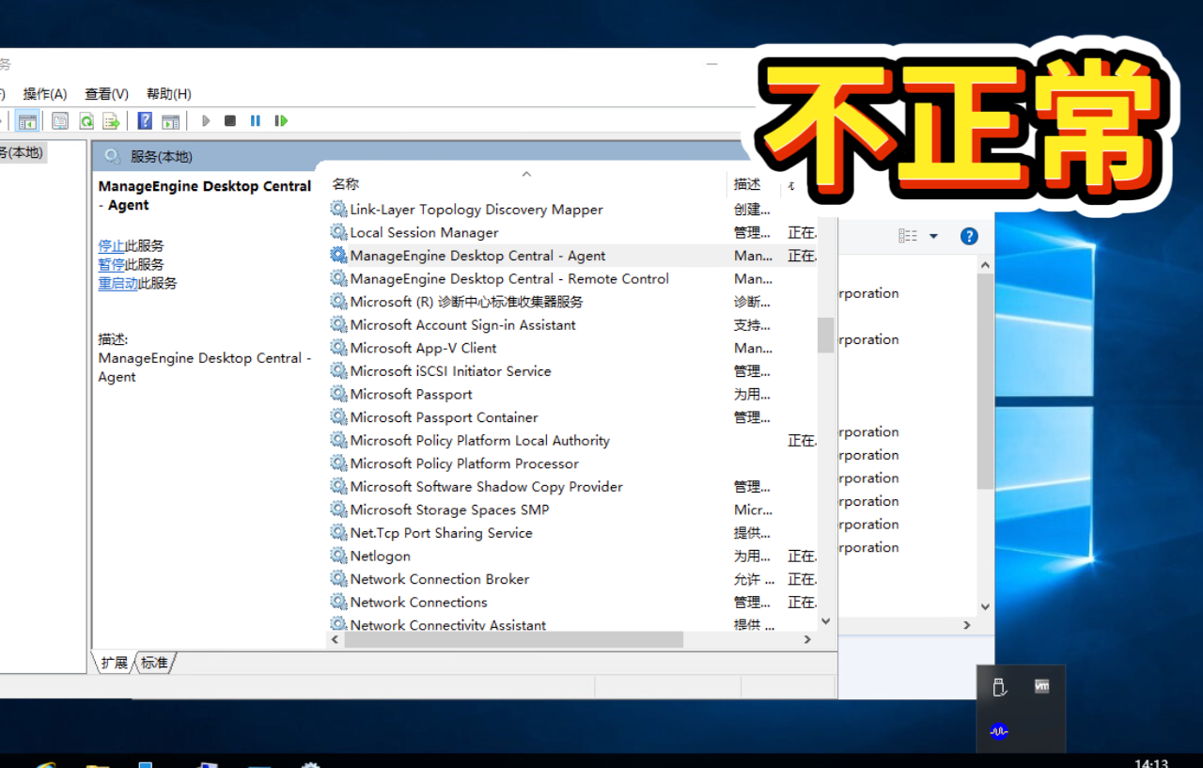Click gear icon of Microsoft Passport Container
1203x768 pixels.
coord(338,416)
